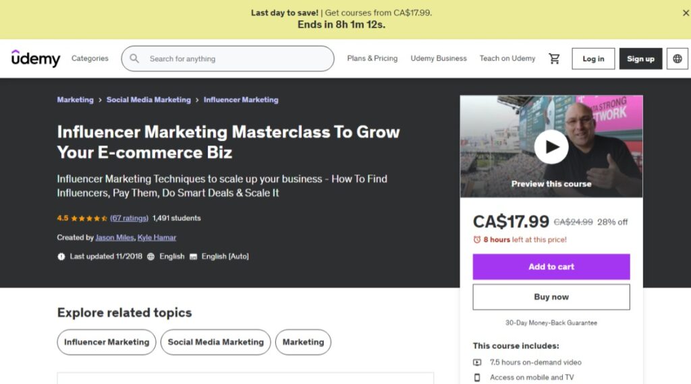The image size is (691, 384).
Task: Open Social Media Marketing breadcrumb
Action: click(x=148, y=100)
